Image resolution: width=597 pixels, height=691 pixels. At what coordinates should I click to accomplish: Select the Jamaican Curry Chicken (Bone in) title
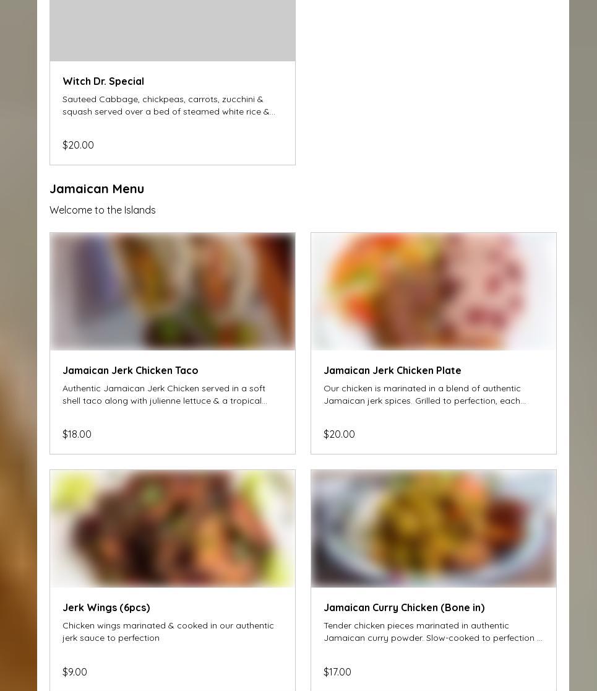click(404, 607)
